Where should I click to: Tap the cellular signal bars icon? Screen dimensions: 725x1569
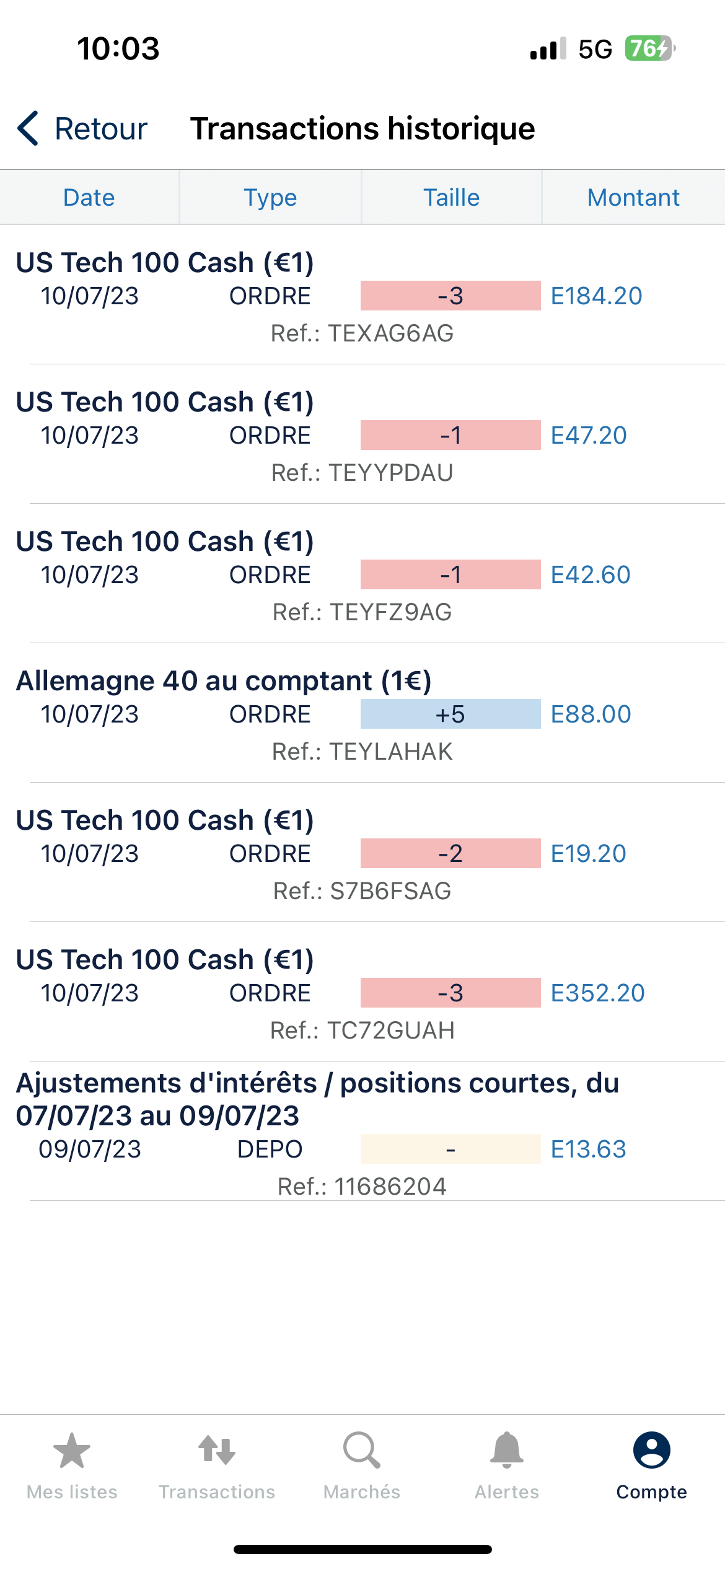(x=548, y=49)
